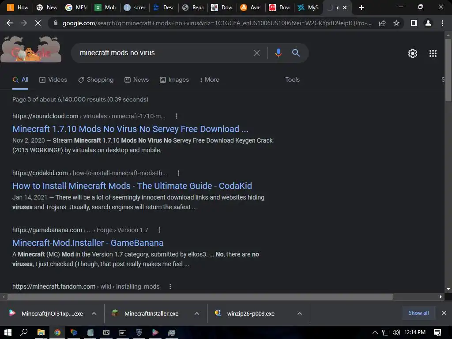Toggle the Chrome side panel

[414, 23]
